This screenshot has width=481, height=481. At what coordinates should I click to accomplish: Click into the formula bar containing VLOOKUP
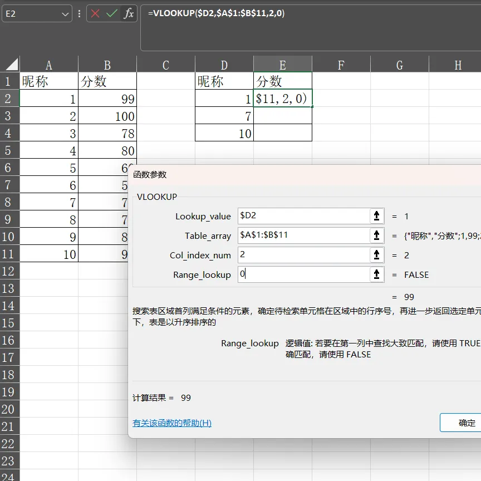click(x=311, y=28)
